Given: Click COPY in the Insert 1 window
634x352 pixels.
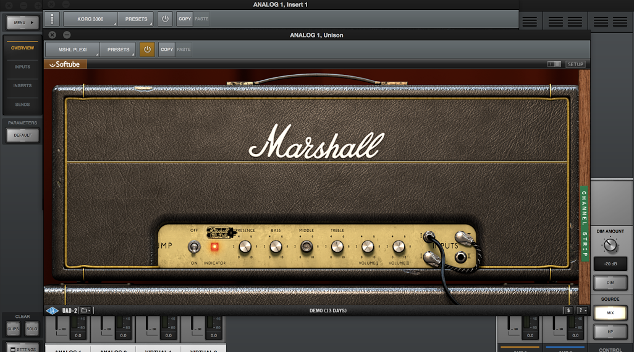Looking at the screenshot, I should click(x=185, y=19).
